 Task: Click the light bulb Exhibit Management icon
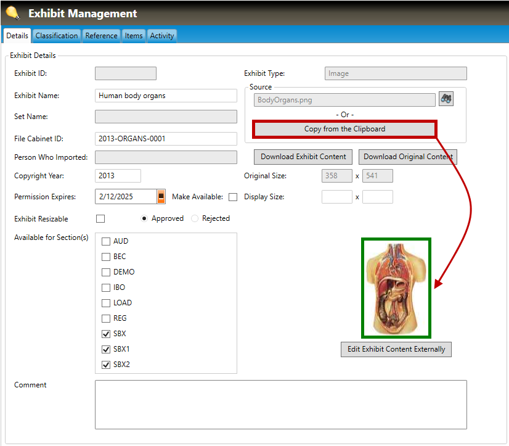coord(12,13)
